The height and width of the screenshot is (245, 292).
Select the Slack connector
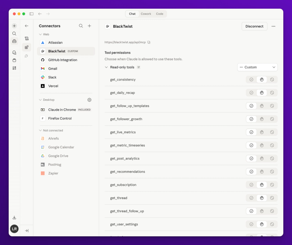[x=53, y=77]
